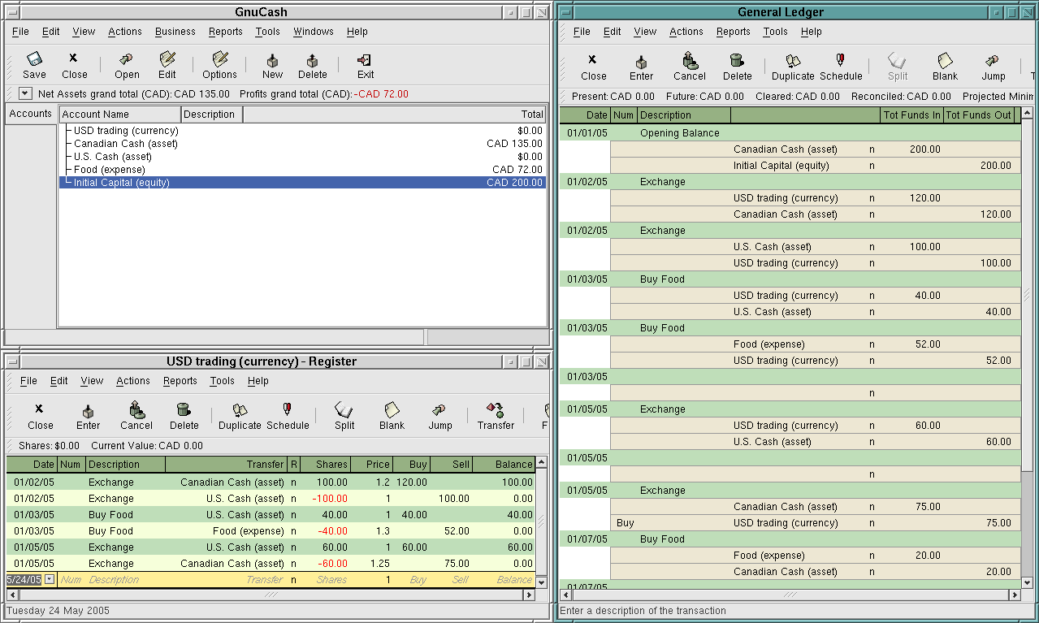Screen dimensions: 1039x623
Task: Click Duplicate icon in General Ledger toolbar
Action: (793, 62)
